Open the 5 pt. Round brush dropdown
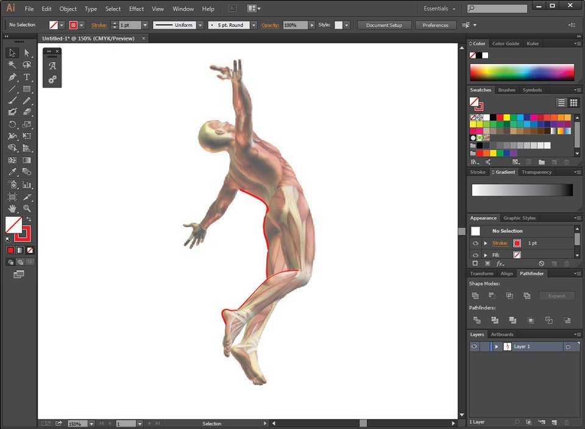585x429 pixels. click(x=253, y=25)
